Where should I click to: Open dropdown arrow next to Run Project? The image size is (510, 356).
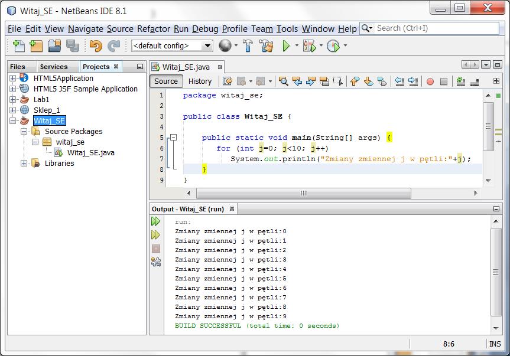coord(297,45)
